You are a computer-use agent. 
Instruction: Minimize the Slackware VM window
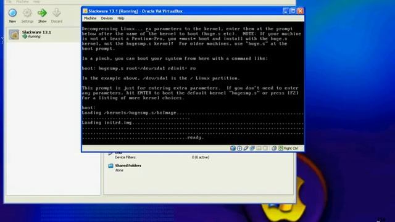[286, 11]
